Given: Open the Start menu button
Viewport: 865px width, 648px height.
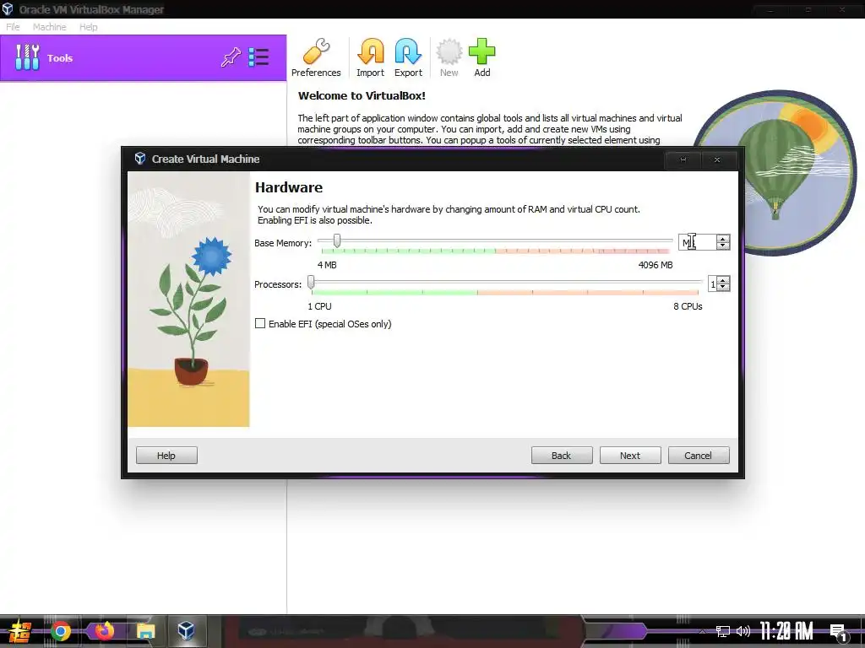Looking at the screenshot, I should 20,631.
